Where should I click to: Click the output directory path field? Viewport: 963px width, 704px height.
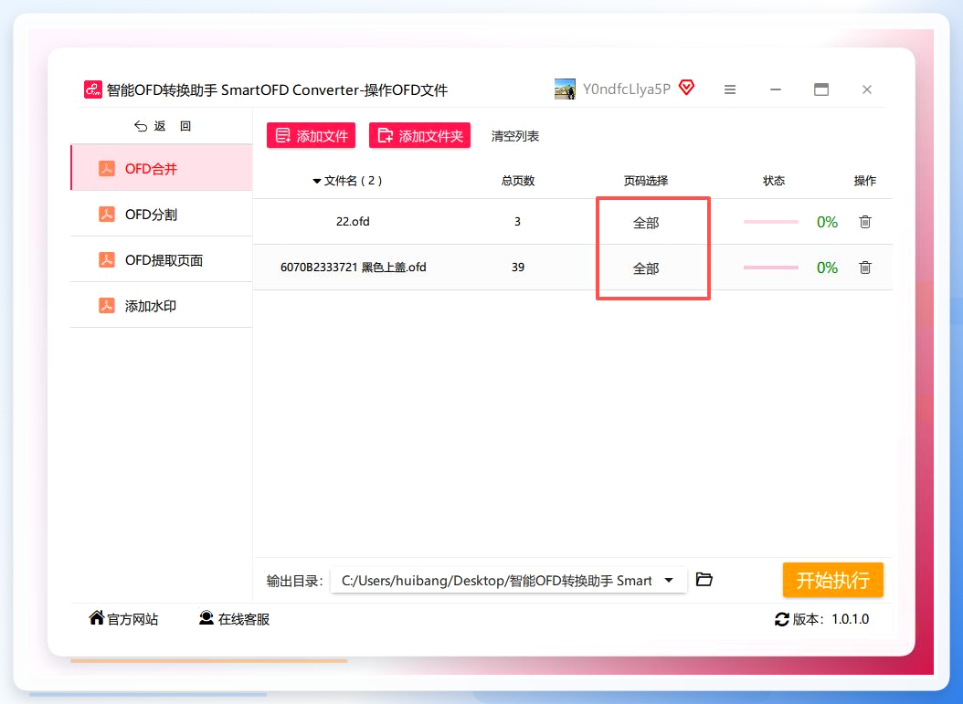[x=508, y=580]
